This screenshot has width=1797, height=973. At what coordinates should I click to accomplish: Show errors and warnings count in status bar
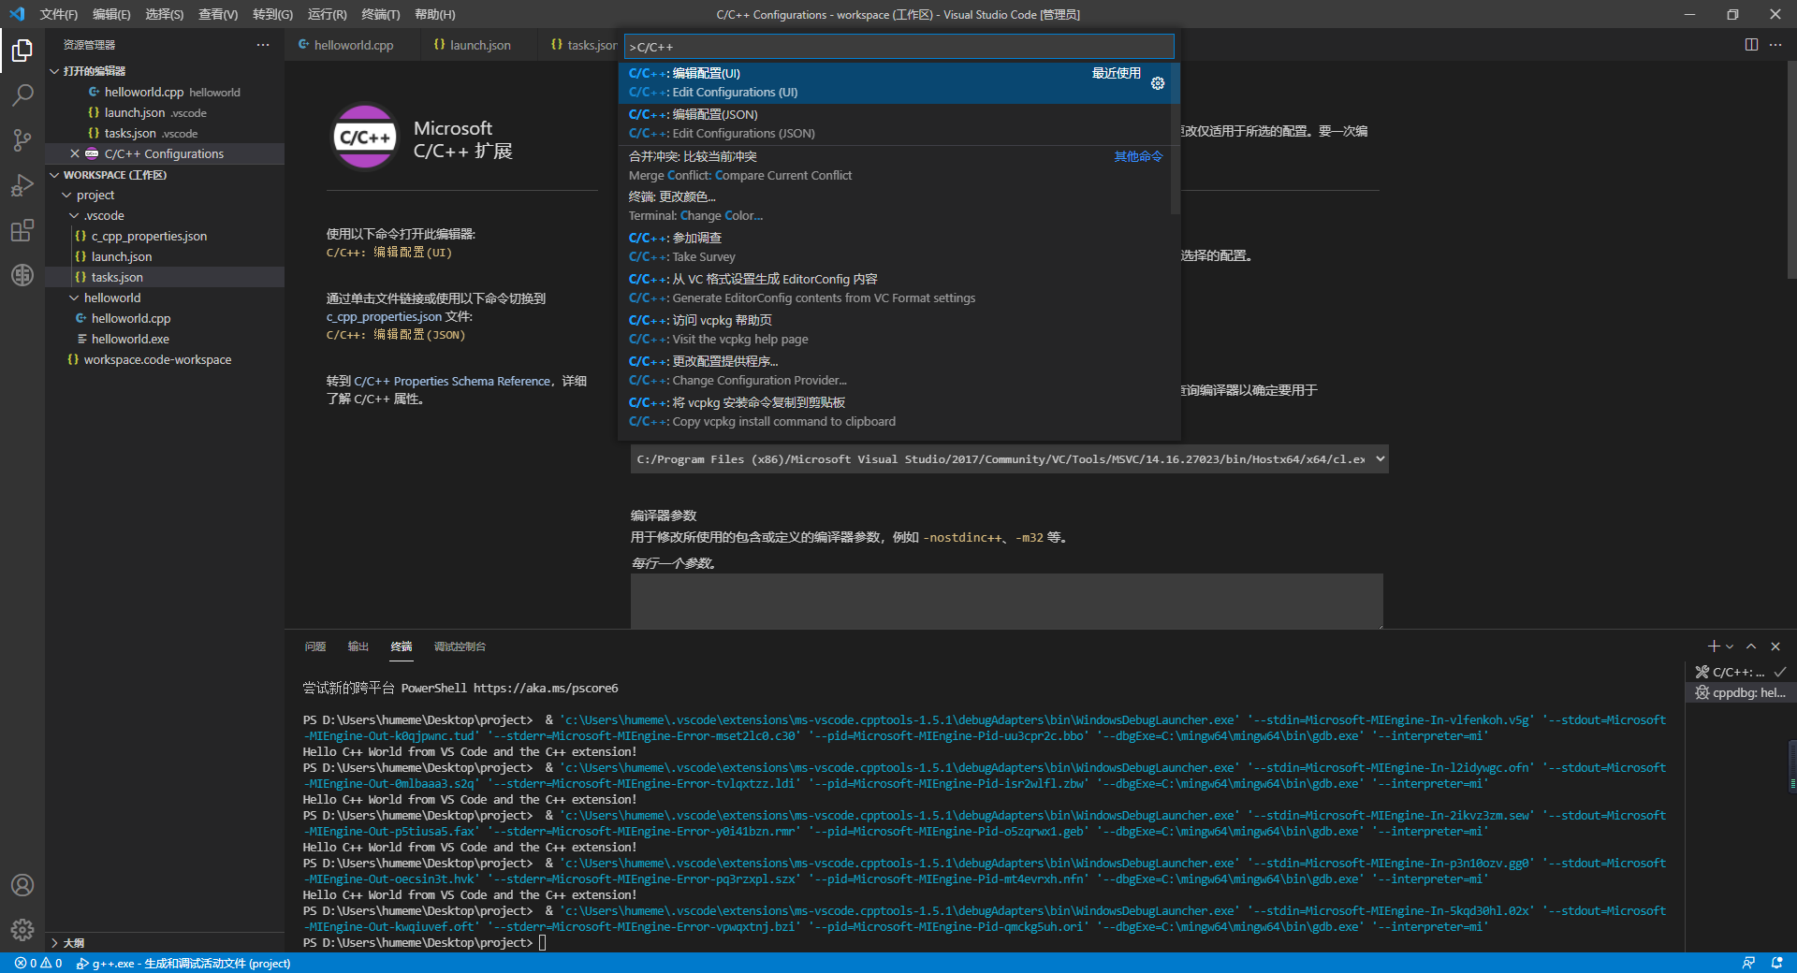(38, 963)
